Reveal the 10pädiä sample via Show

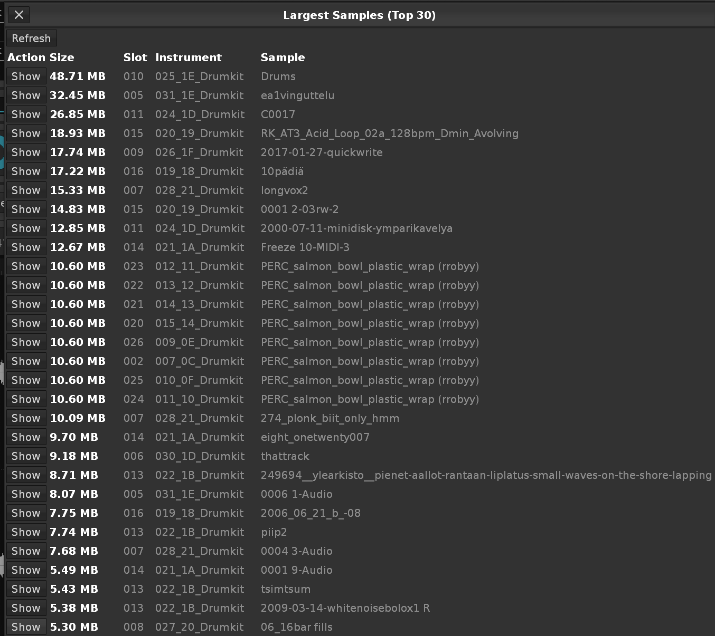click(x=26, y=171)
